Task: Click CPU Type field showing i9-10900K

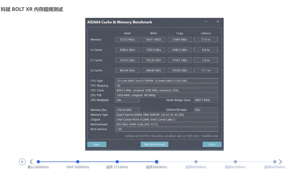Action: pos(167,81)
